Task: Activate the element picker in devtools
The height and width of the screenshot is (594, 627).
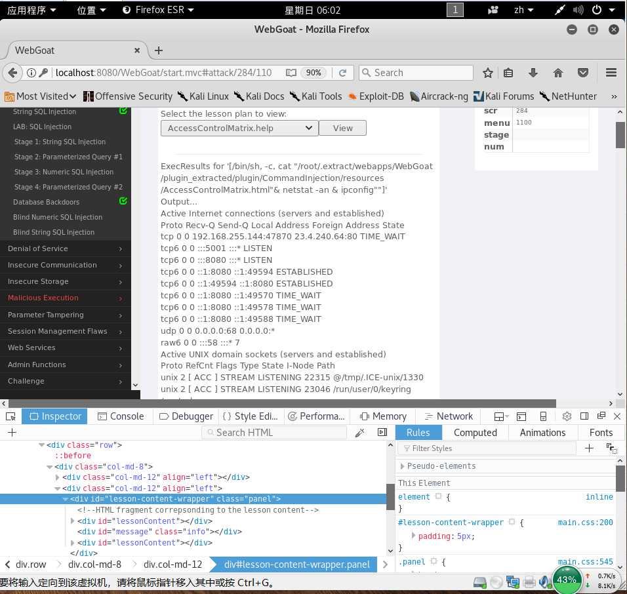Action: [10, 416]
